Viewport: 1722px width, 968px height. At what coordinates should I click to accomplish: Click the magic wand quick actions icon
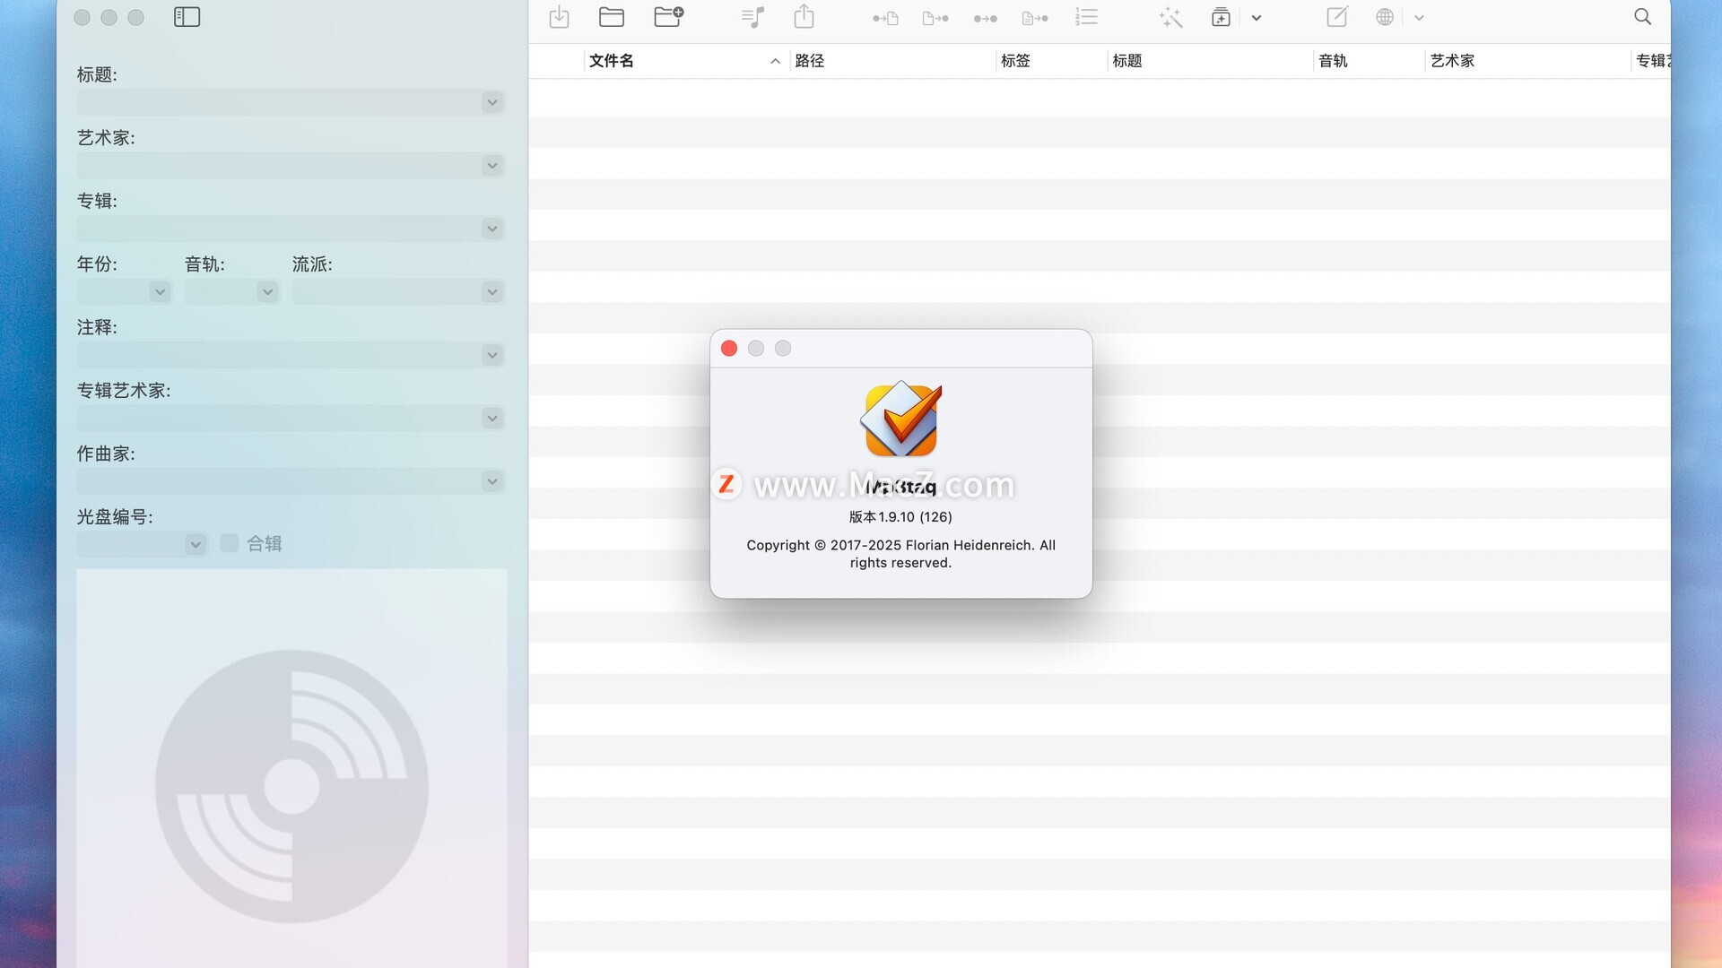tap(1170, 17)
